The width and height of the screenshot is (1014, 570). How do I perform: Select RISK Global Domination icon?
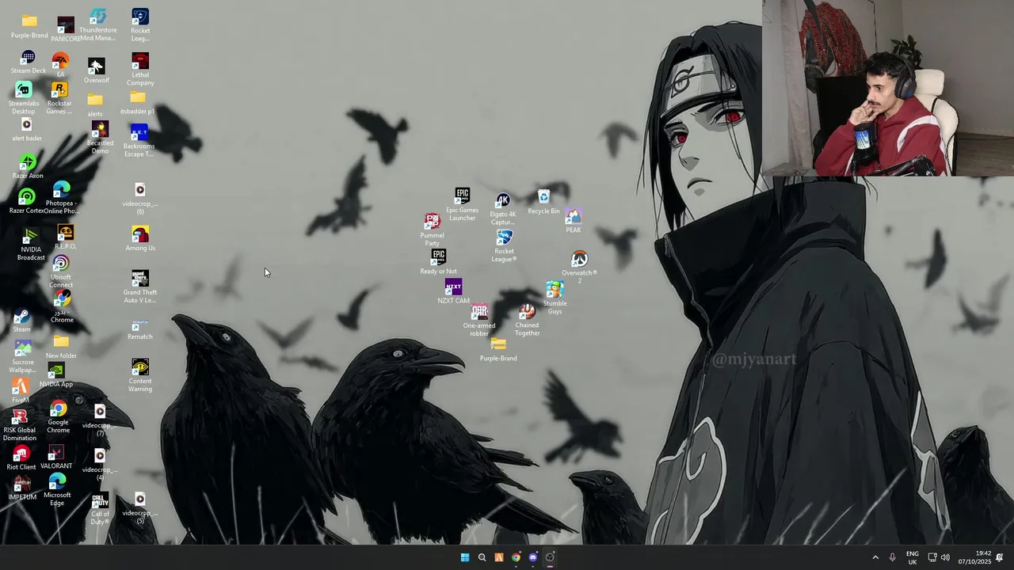click(x=20, y=425)
